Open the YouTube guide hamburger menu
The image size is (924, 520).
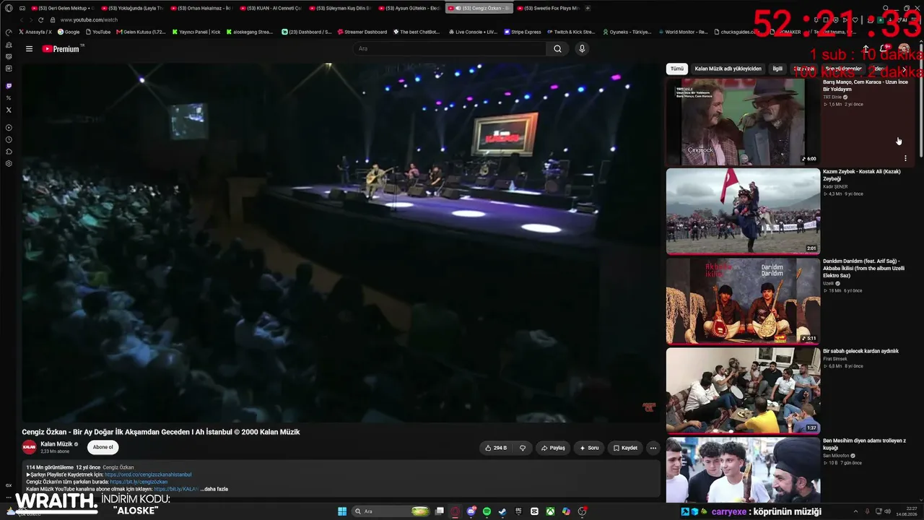29,49
